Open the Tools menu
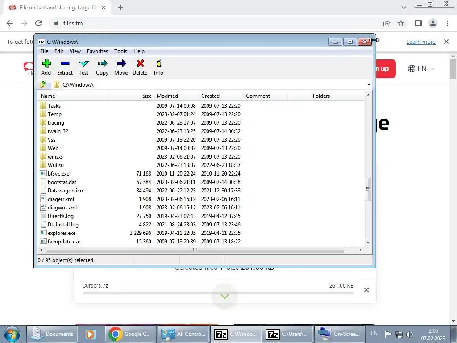 coord(120,51)
